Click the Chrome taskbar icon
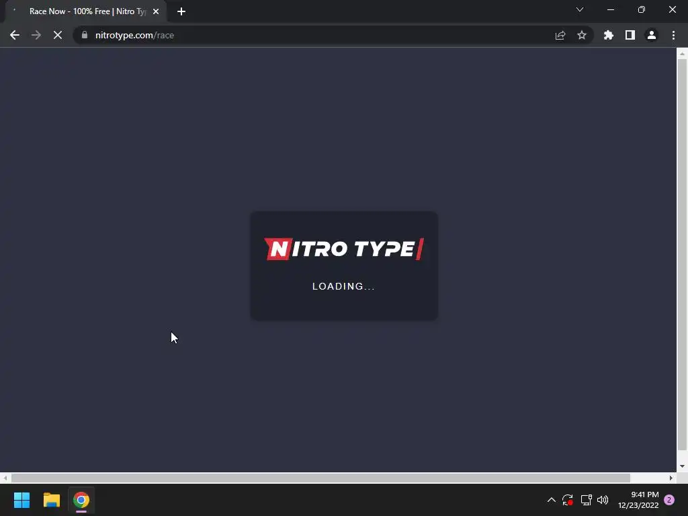This screenshot has height=516, width=688. (81, 500)
